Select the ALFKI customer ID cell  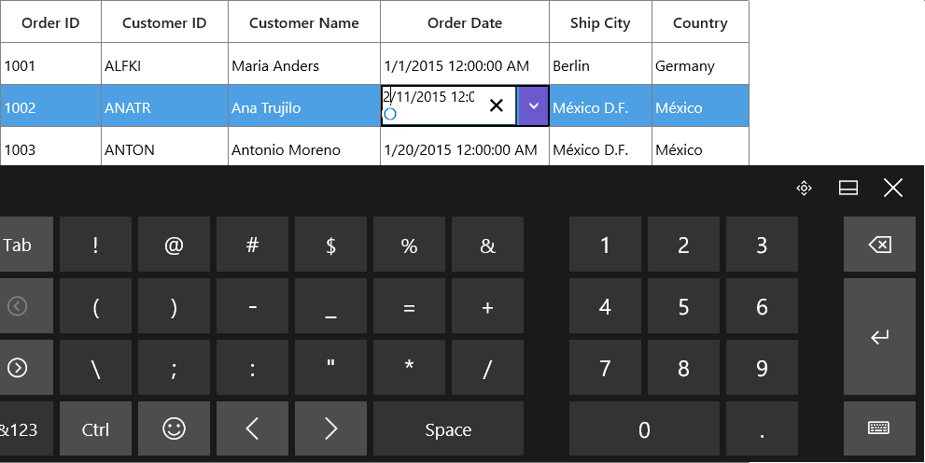click(x=164, y=64)
